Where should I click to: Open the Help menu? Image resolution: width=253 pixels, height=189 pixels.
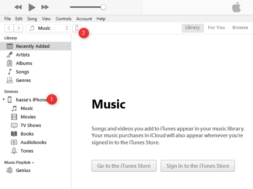click(x=101, y=19)
